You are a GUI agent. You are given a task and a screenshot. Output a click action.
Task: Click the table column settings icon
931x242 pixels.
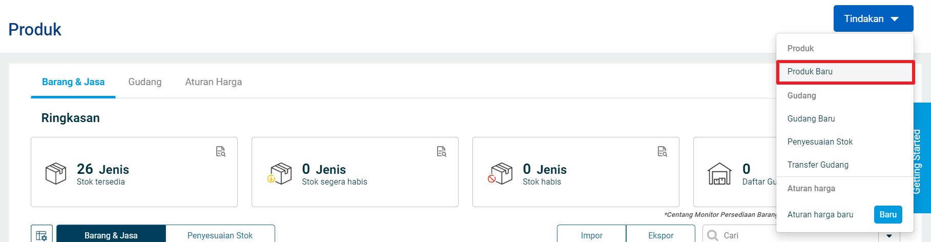pyautogui.click(x=42, y=235)
